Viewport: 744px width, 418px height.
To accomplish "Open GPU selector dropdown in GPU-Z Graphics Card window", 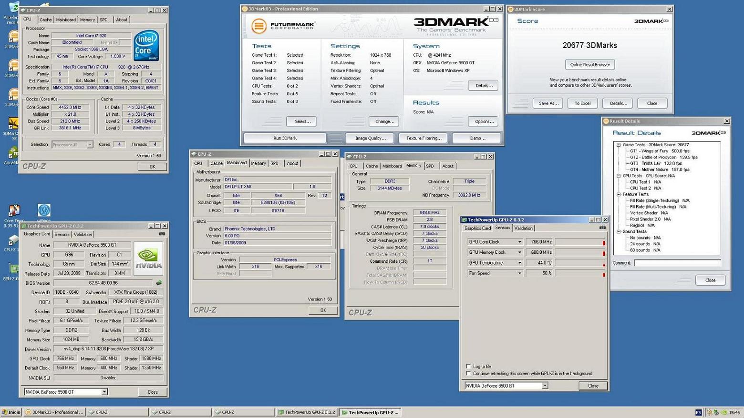I will (x=104, y=392).
